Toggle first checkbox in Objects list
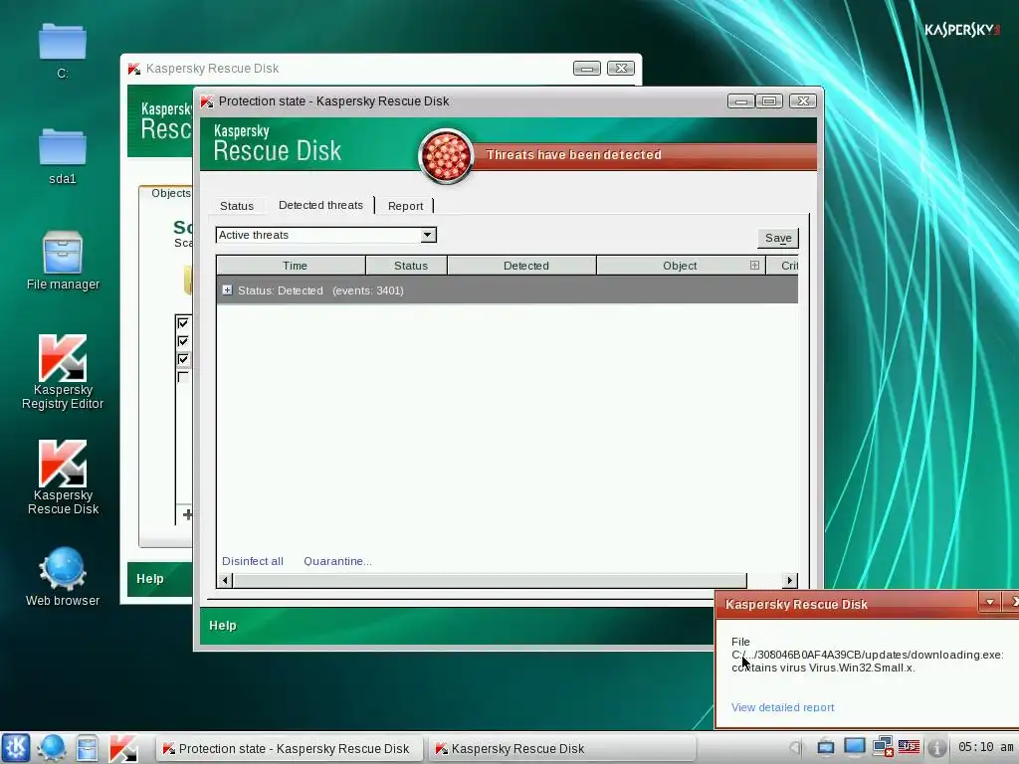The image size is (1019, 764). [183, 323]
